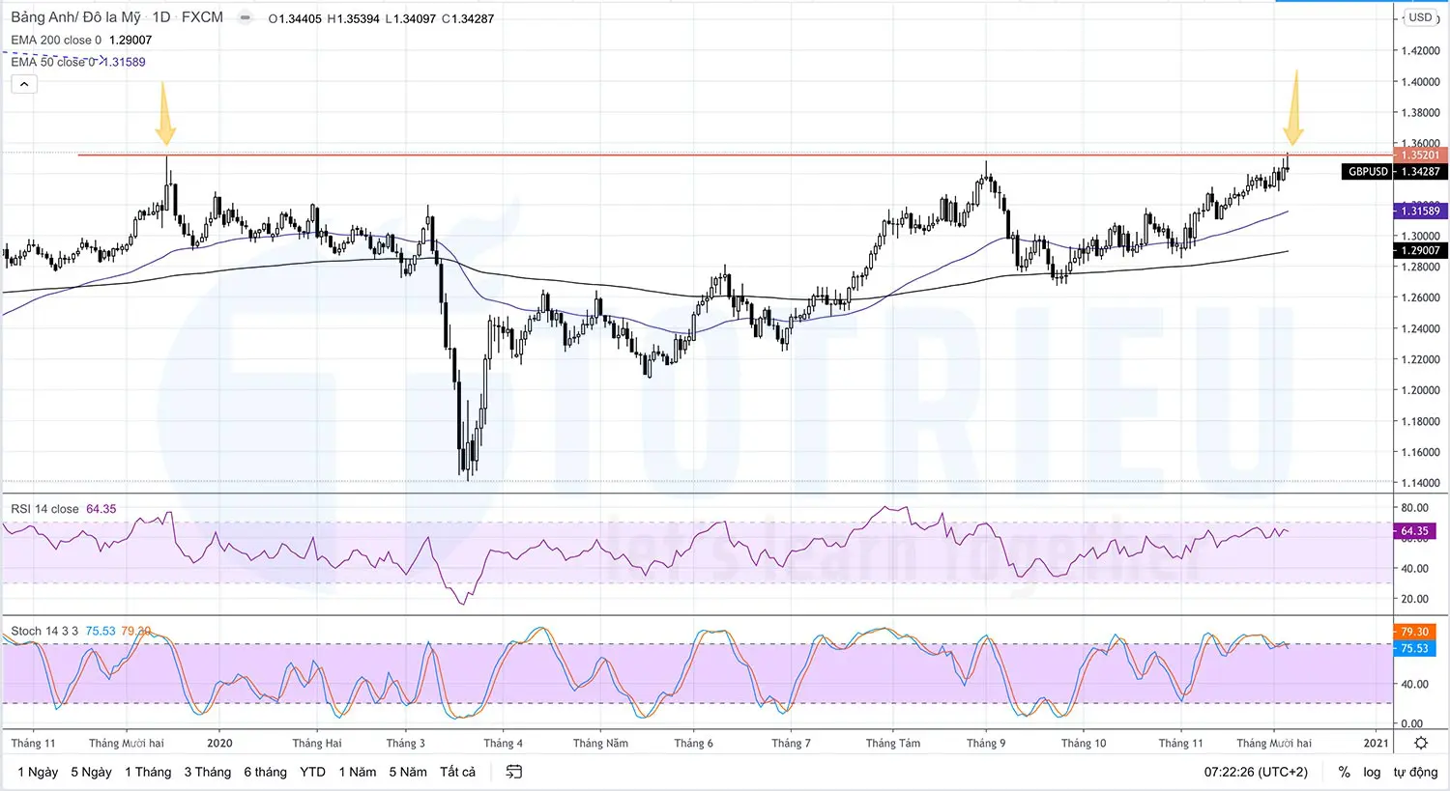Select the 1 Năm range button

tap(357, 772)
